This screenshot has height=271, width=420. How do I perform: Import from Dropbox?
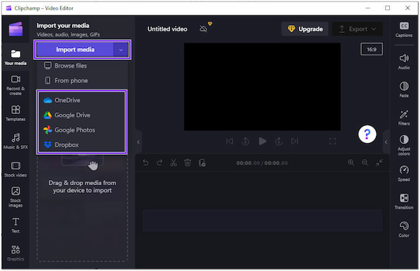82,145
